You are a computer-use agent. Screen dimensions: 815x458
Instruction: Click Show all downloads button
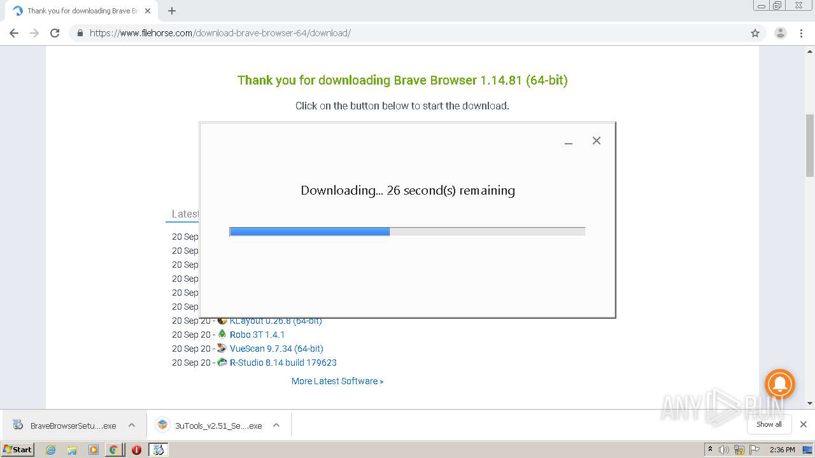(x=769, y=424)
